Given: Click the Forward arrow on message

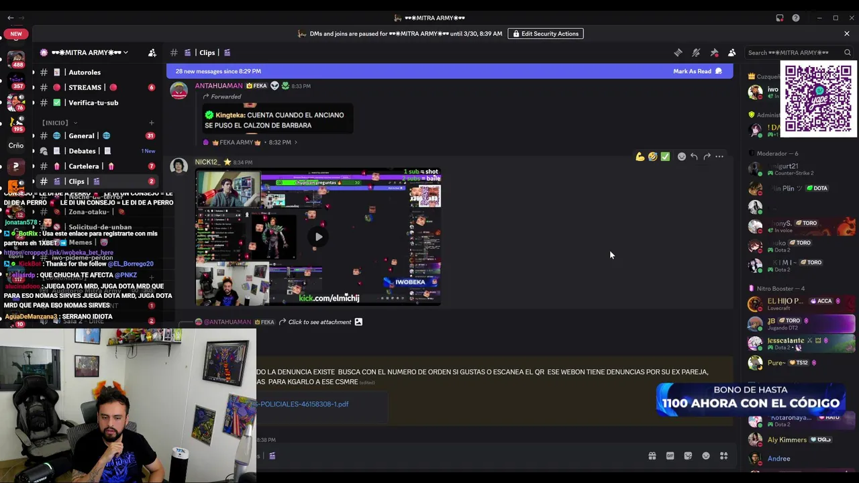Looking at the screenshot, I should [x=707, y=156].
